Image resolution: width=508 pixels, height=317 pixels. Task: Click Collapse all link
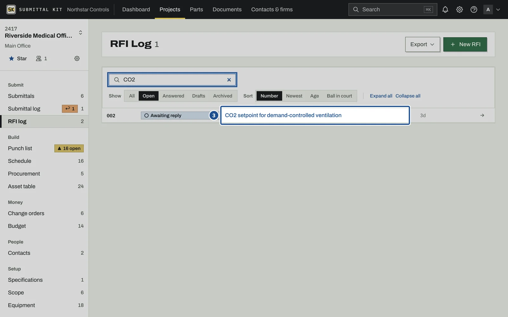coord(408,96)
